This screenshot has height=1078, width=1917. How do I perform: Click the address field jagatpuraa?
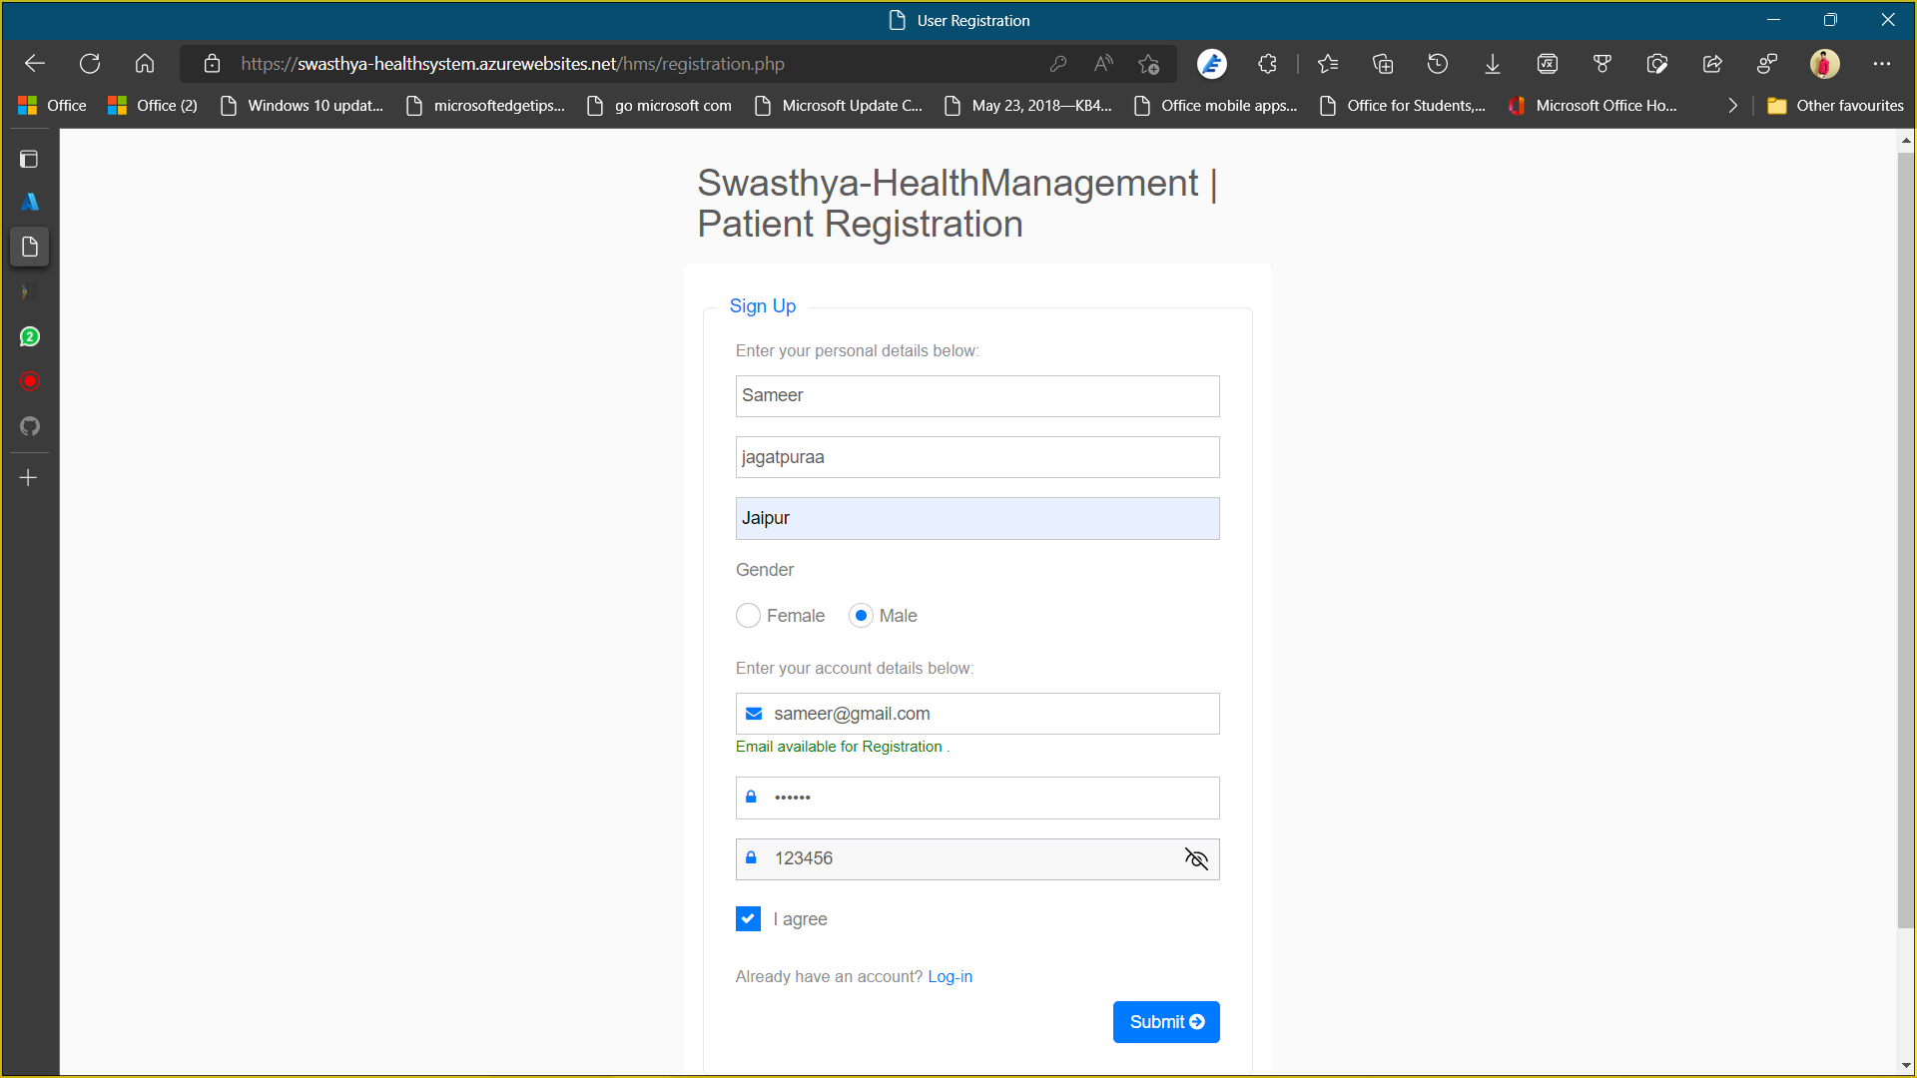click(977, 457)
